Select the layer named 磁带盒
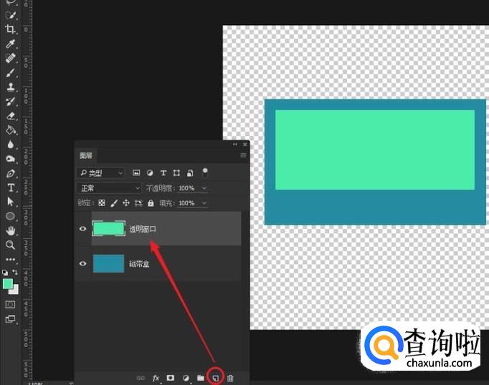489x385 pixels. point(139,264)
